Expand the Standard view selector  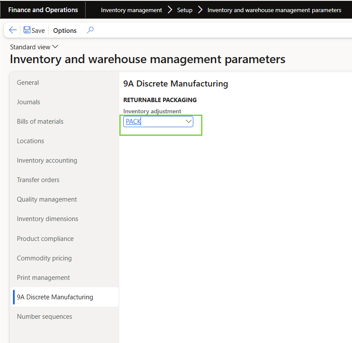pos(34,47)
